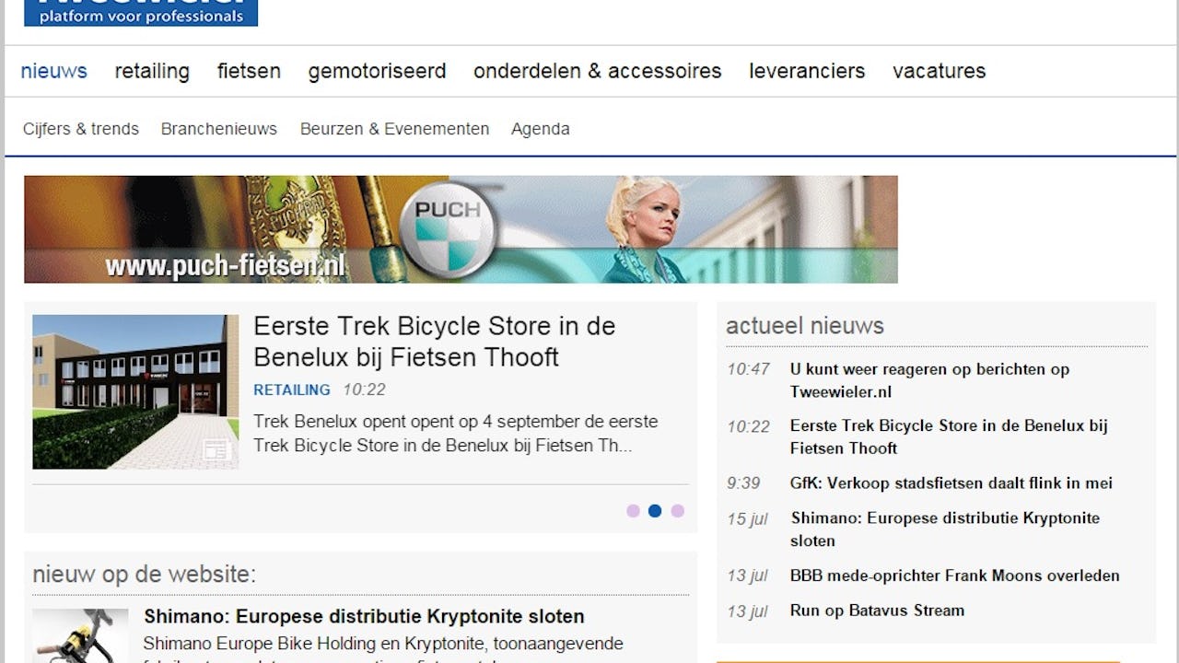Select the first carousel dot
The height and width of the screenshot is (663, 1179).
(x=633, y=511)
